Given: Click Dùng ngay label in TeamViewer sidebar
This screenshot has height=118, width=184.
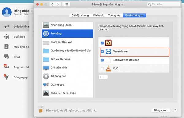Looking at the screenshot, I should point(21,77).
